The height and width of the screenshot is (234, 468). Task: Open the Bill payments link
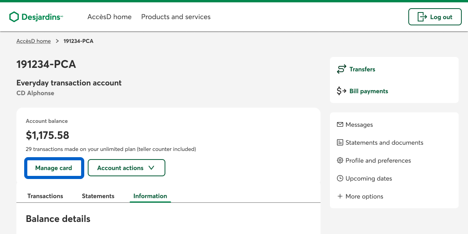[369, 91]
